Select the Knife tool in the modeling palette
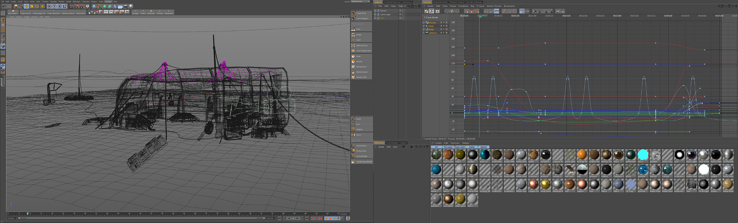This screenshot has width=738, height=223. [x=361, y=29]
